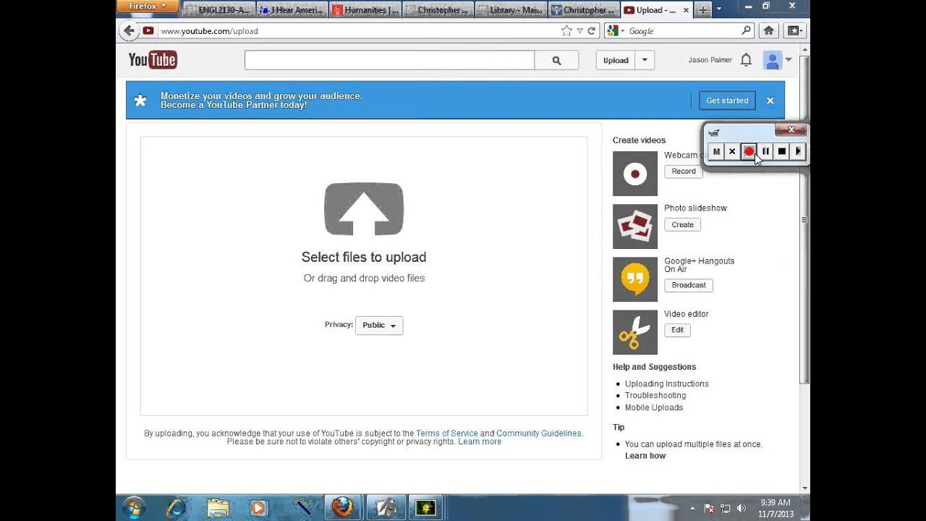
Task: Click the M button in the recorder
Action: pyautogui.click(x=716, y=151)
